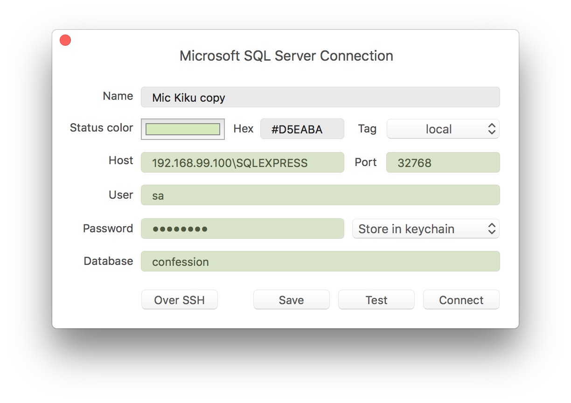The image size is (571, 403).
Task: Click the chevron arrows next to 'local'
Action: coord(492,129)
